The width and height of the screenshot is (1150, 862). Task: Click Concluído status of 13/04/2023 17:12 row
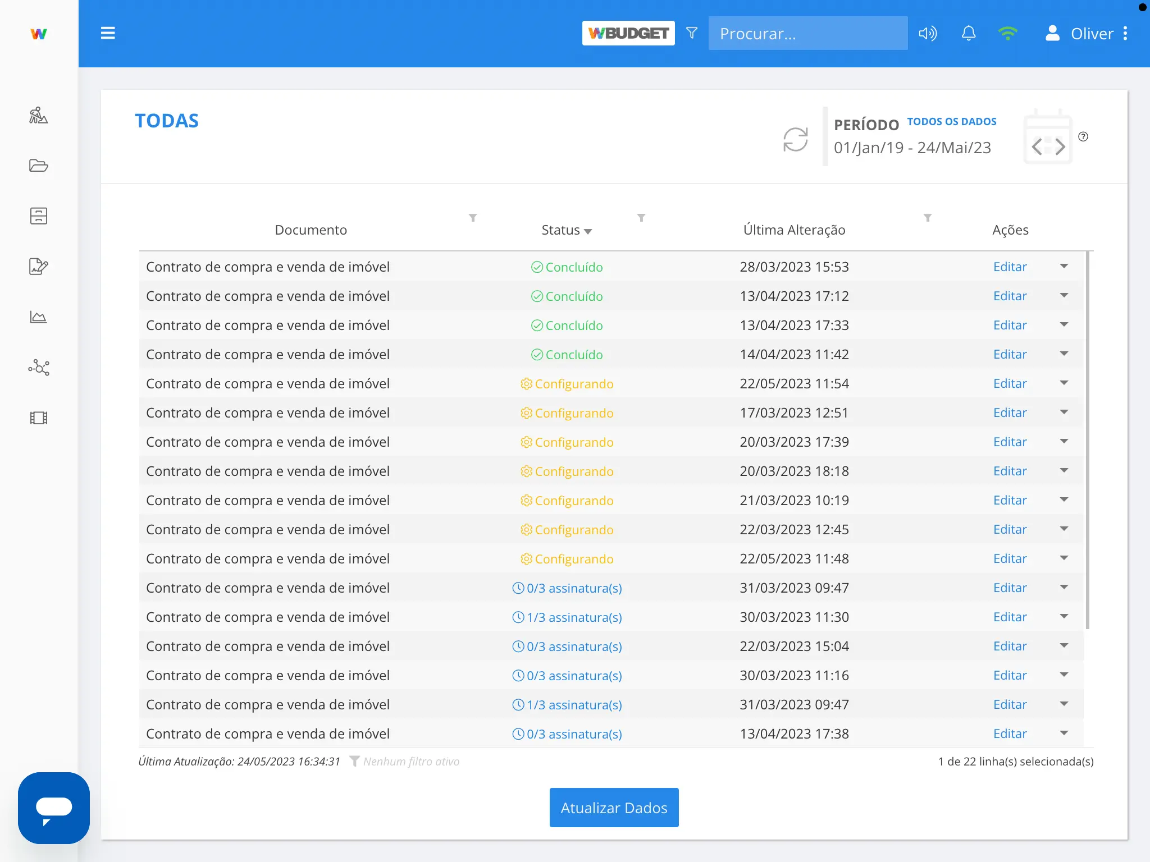567,296
